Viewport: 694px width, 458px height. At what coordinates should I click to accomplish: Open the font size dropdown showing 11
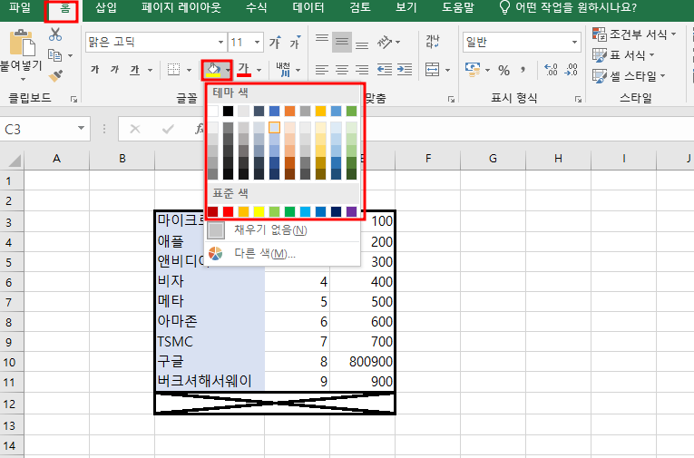(257, 43)
